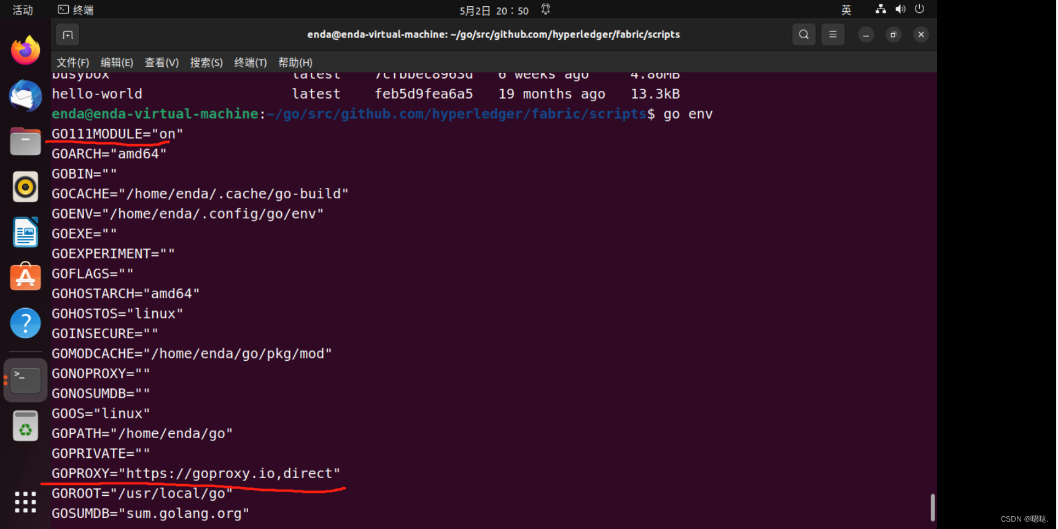The height and width of the screenshot is (529, 1058).
Task: Click the GOENV config path line
Action: coord(188,214)
